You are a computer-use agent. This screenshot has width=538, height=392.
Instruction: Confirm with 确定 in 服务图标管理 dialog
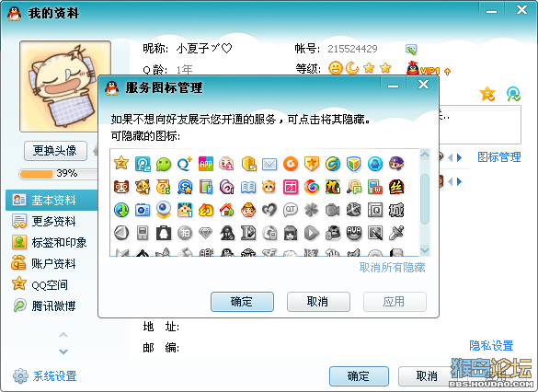[x=242, y=302]
